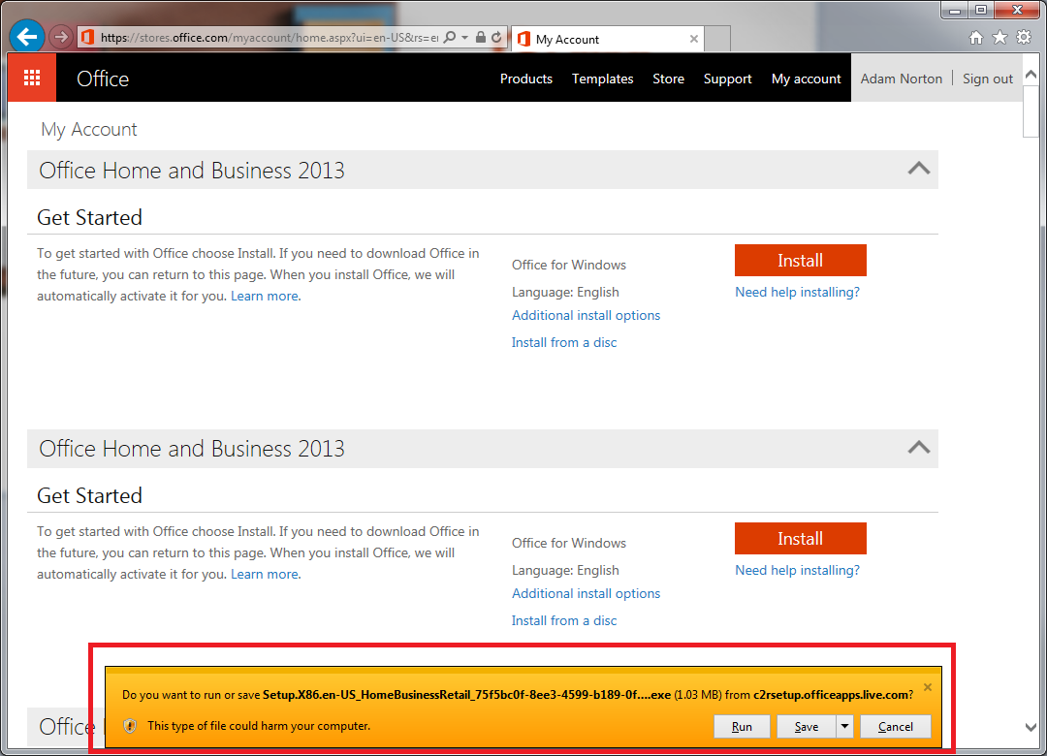The image size is (1047, 756).
Task: Maximize the browser window
Action: click(981, 10)
